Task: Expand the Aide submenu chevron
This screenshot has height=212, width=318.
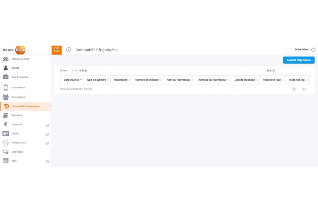Action: tap(47, 161)
